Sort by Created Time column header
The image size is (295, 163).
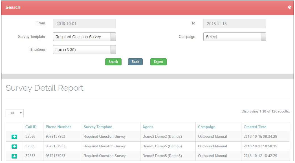255,127
